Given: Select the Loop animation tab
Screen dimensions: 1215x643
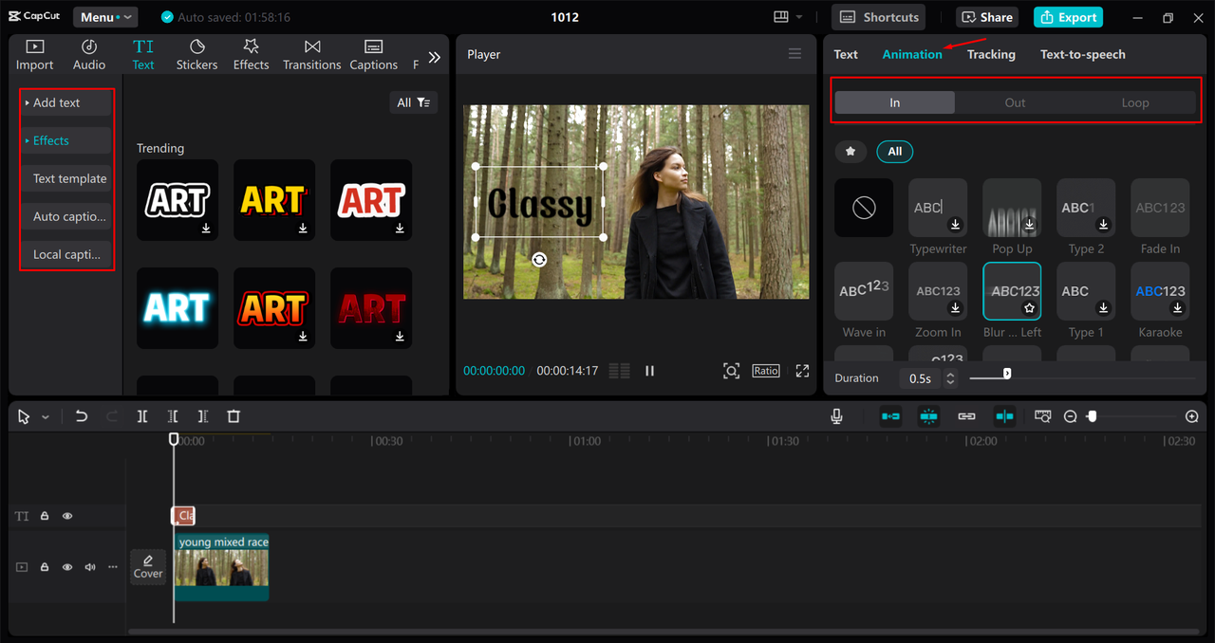Looking at the screenshot, I should click(1135, 102).
